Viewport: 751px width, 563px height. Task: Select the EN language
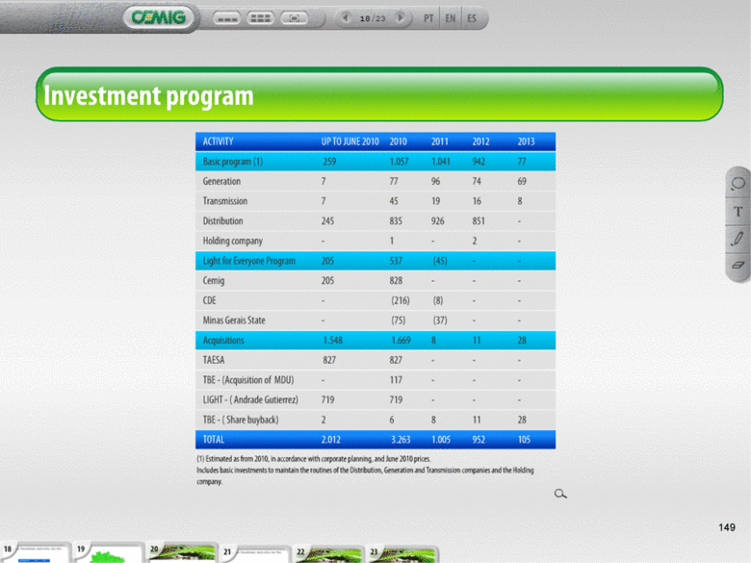[451, 18]
